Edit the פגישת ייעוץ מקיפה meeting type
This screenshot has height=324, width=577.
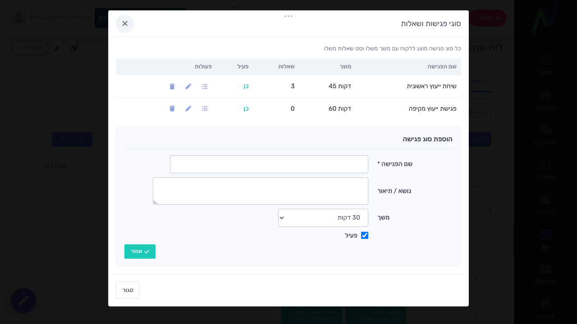[x=188, y=108]
